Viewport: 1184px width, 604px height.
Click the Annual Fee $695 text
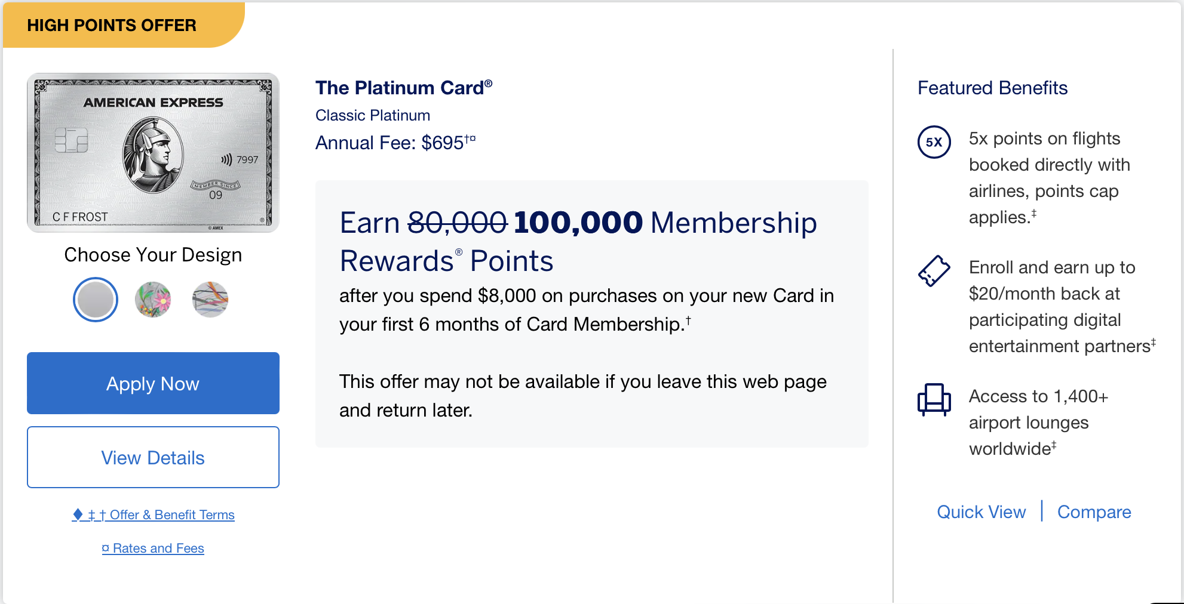coord(395,143)
